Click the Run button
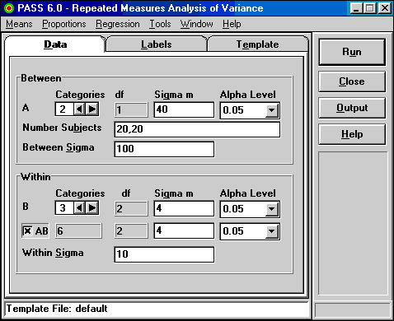Image resolution: width=394 pixels, height=321 pixels. tap(352, 52)
